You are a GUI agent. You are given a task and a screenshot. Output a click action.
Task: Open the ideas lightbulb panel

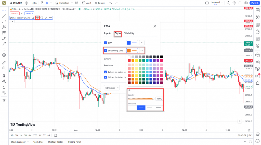coord(257,46)
